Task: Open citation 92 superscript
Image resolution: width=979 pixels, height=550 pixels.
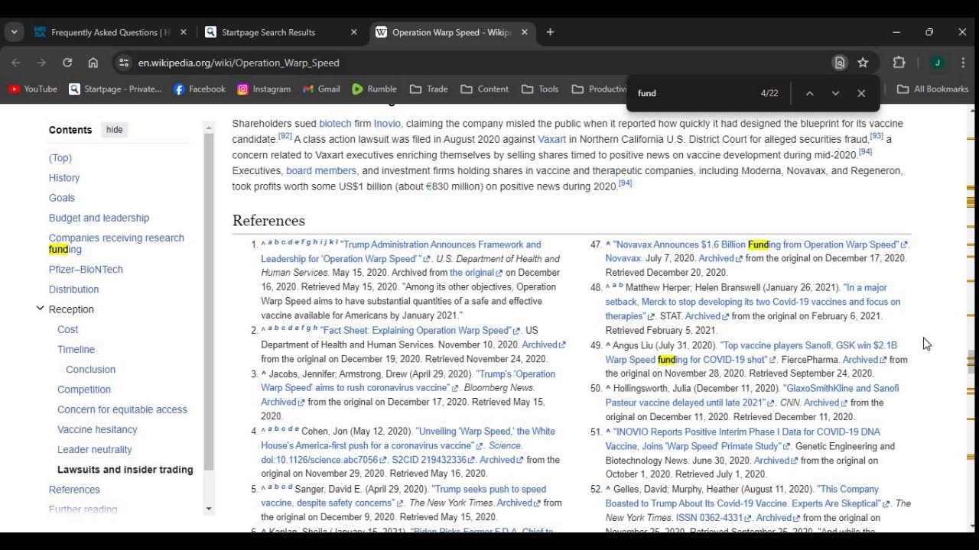Action: (x=285, y=137)
